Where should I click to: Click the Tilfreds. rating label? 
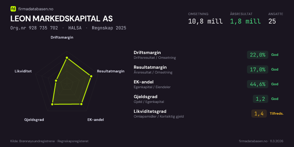point(276,114)
